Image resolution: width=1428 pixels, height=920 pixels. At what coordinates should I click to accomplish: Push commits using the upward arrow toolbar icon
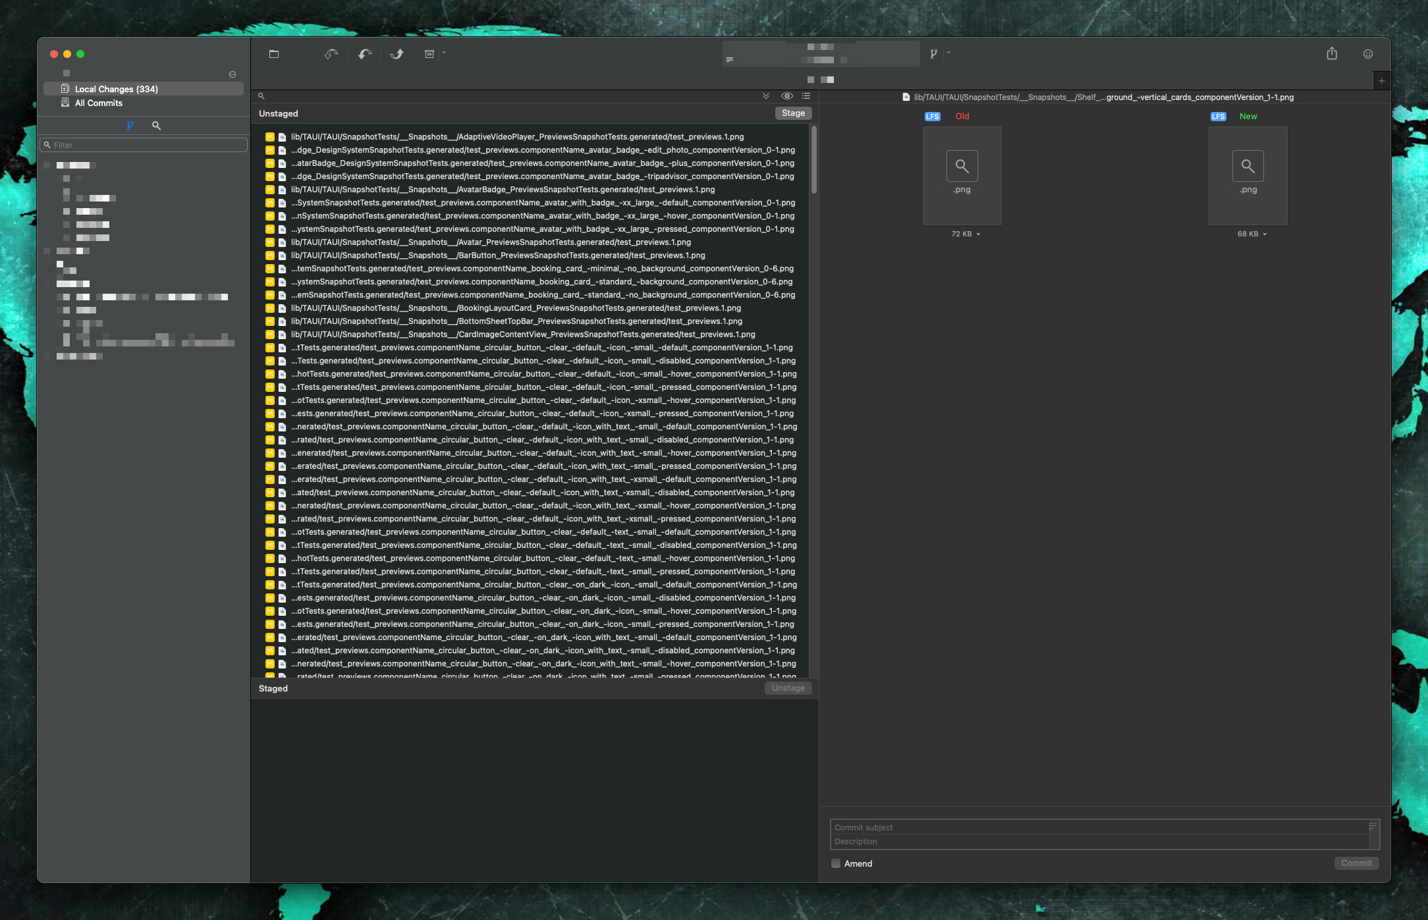pos(397,54)
